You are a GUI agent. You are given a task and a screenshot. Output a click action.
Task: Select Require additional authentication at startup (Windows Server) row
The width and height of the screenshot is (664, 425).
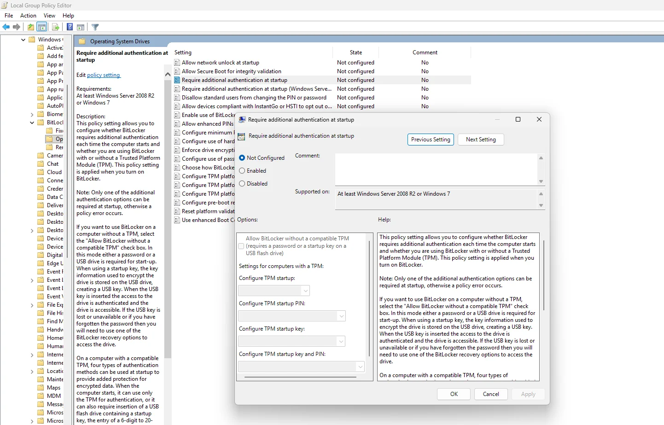(322, 89)
